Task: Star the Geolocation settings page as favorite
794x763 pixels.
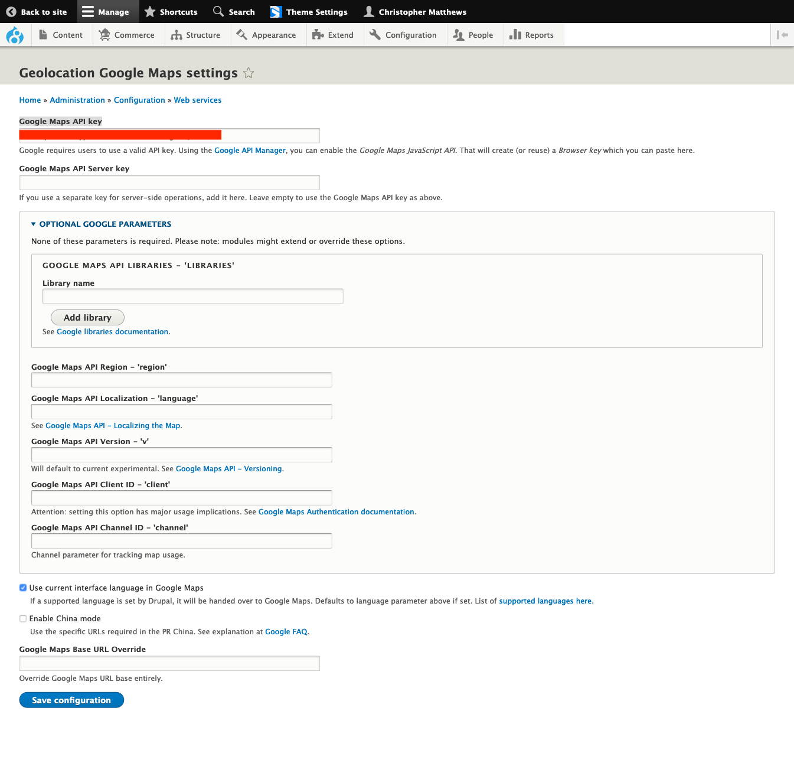Action: (249, 73)
